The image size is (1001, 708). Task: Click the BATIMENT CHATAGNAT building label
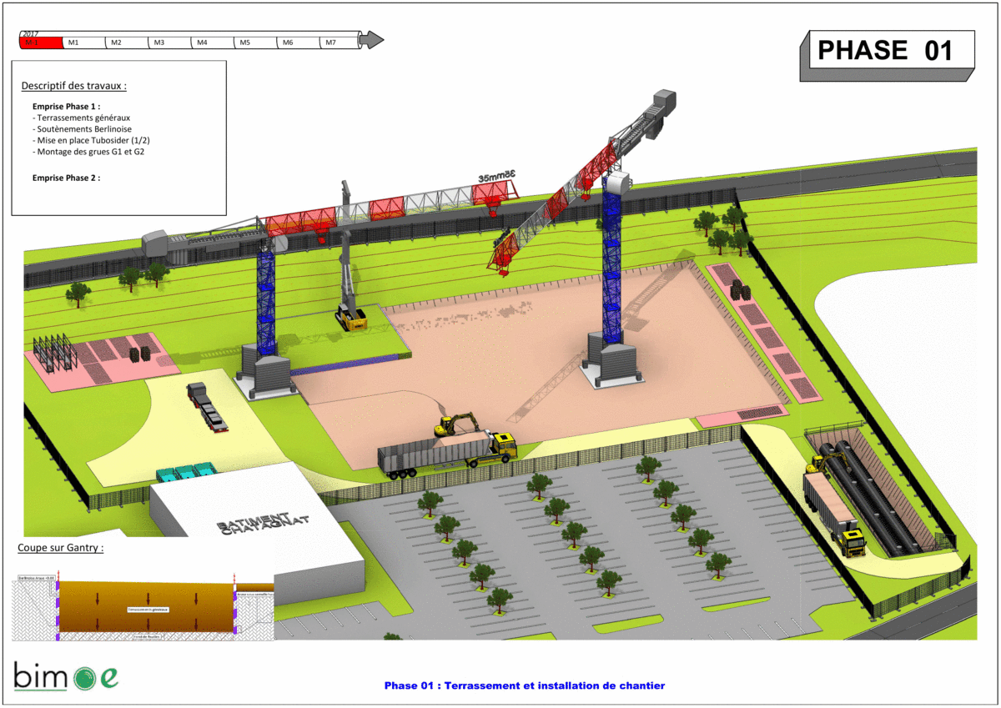263,524
